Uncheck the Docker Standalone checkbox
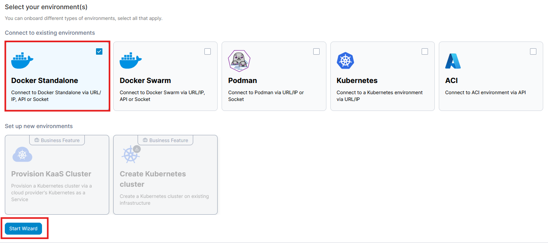Viewport: 548px width, 243px height. (99, 51)
